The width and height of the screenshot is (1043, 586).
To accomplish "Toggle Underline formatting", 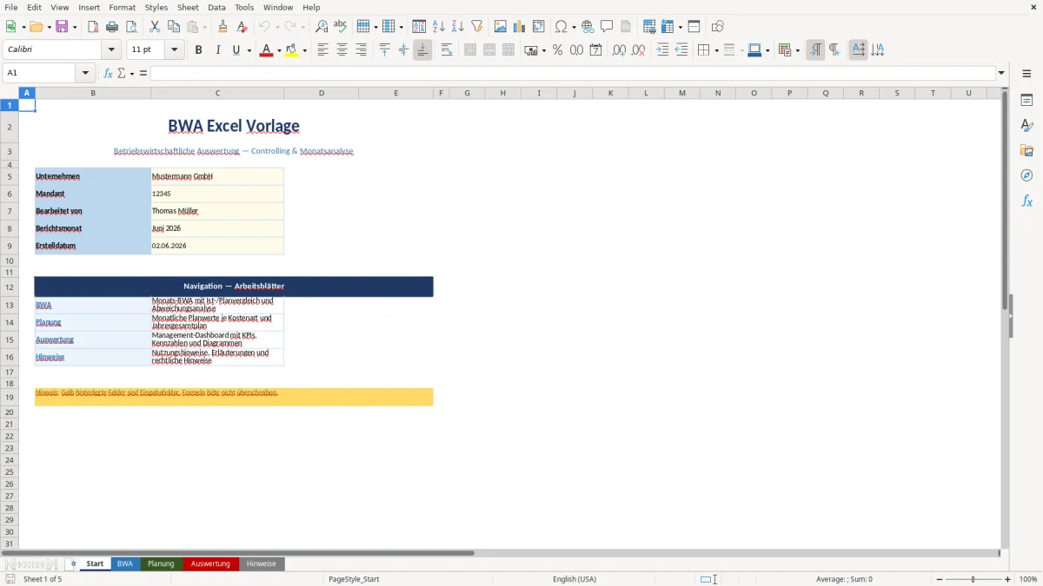I will click(x=236, y=50).
